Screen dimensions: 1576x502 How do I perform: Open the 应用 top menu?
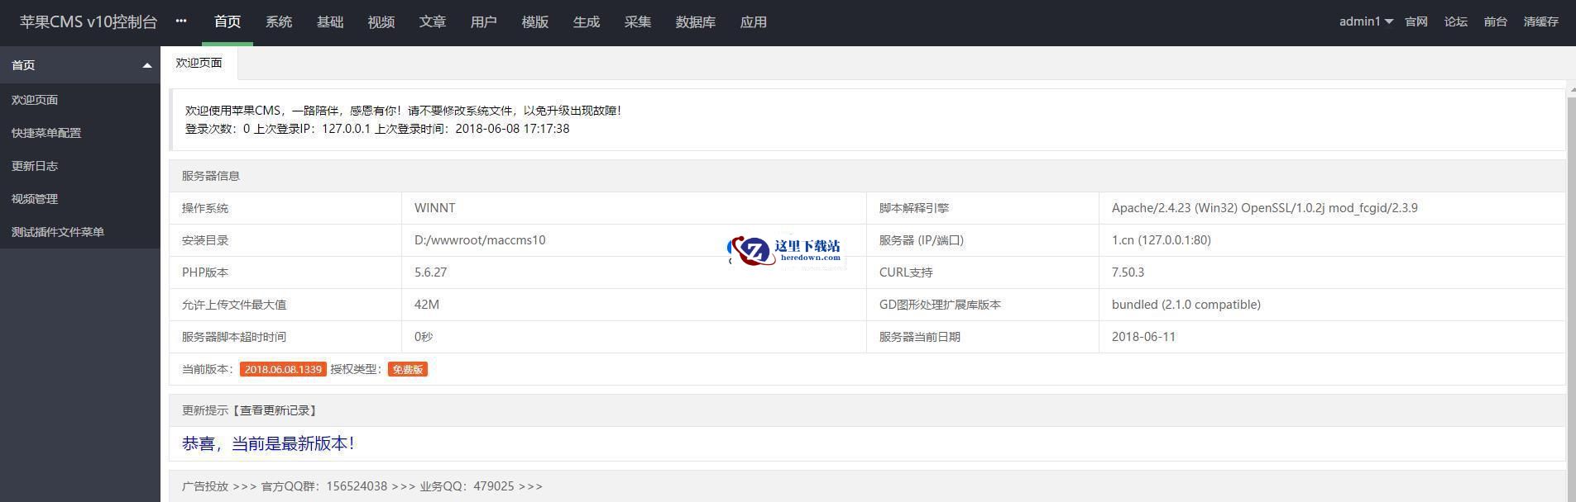click(754, 22)
